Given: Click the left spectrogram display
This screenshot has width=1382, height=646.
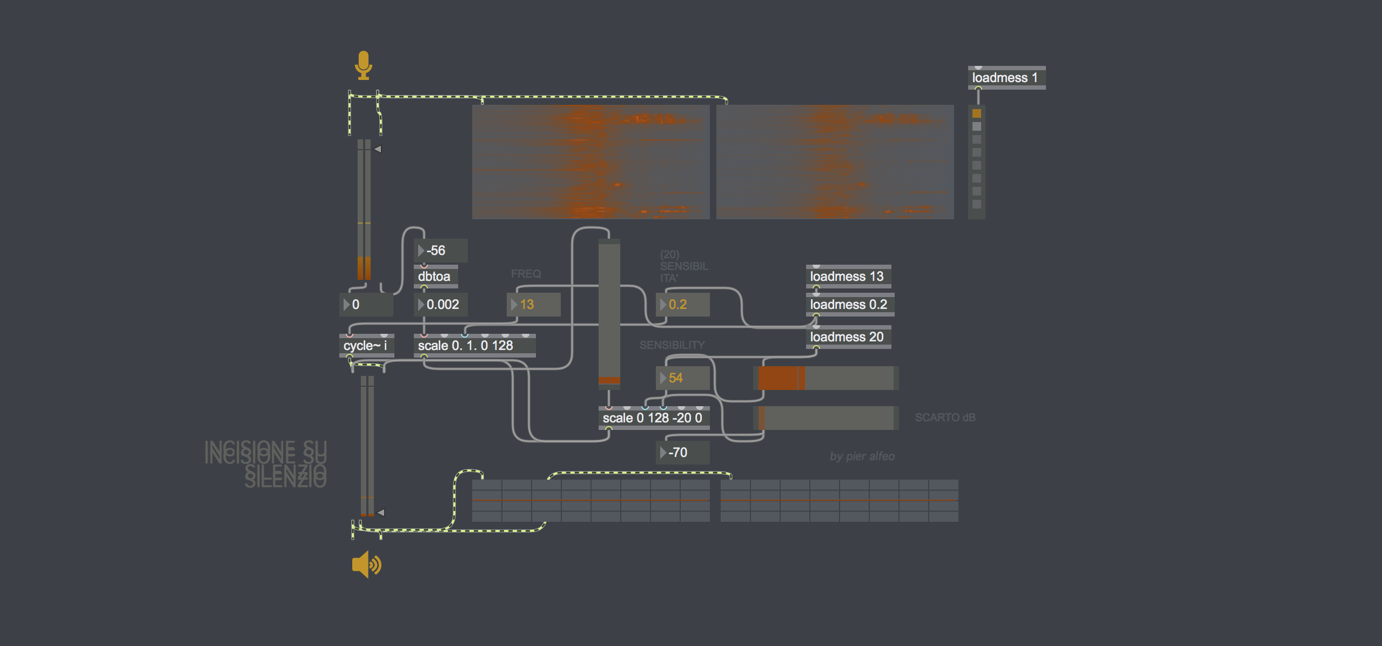Looking at the screenshot, I should [x=591, y=162].
